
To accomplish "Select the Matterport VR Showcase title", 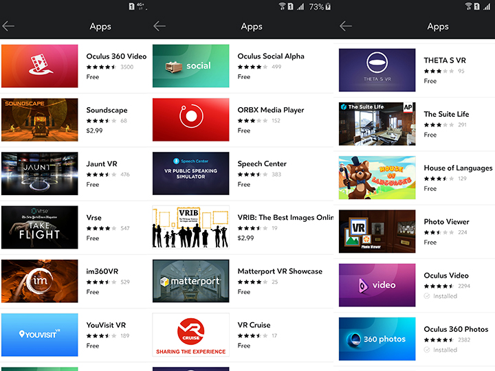I will pyautogui.click(x=280, y=271).
